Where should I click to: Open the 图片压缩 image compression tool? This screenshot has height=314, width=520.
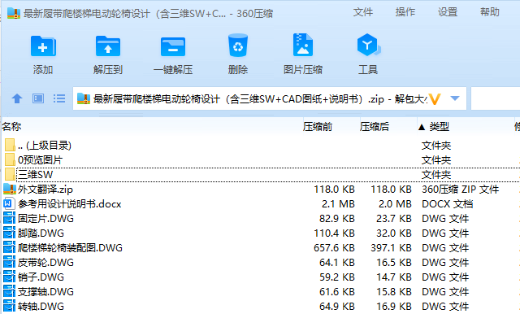[x=303, y=45]
